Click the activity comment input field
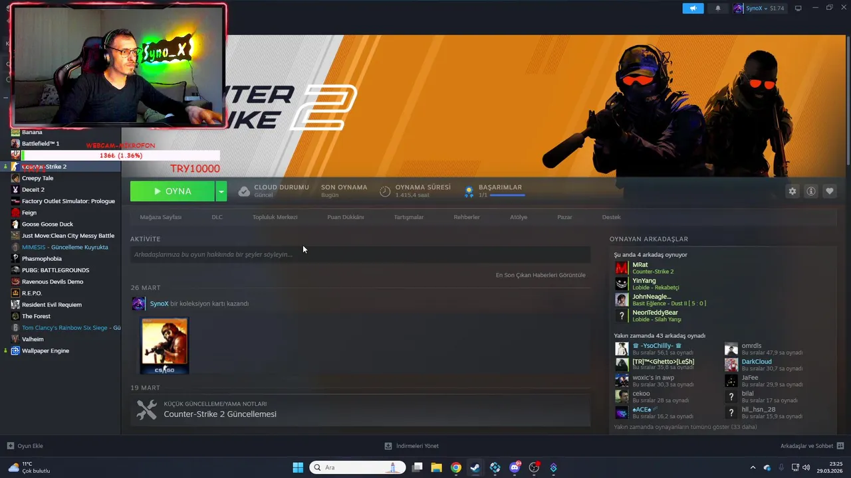Screen dimensions: 851x478 [x=360, y=254]
